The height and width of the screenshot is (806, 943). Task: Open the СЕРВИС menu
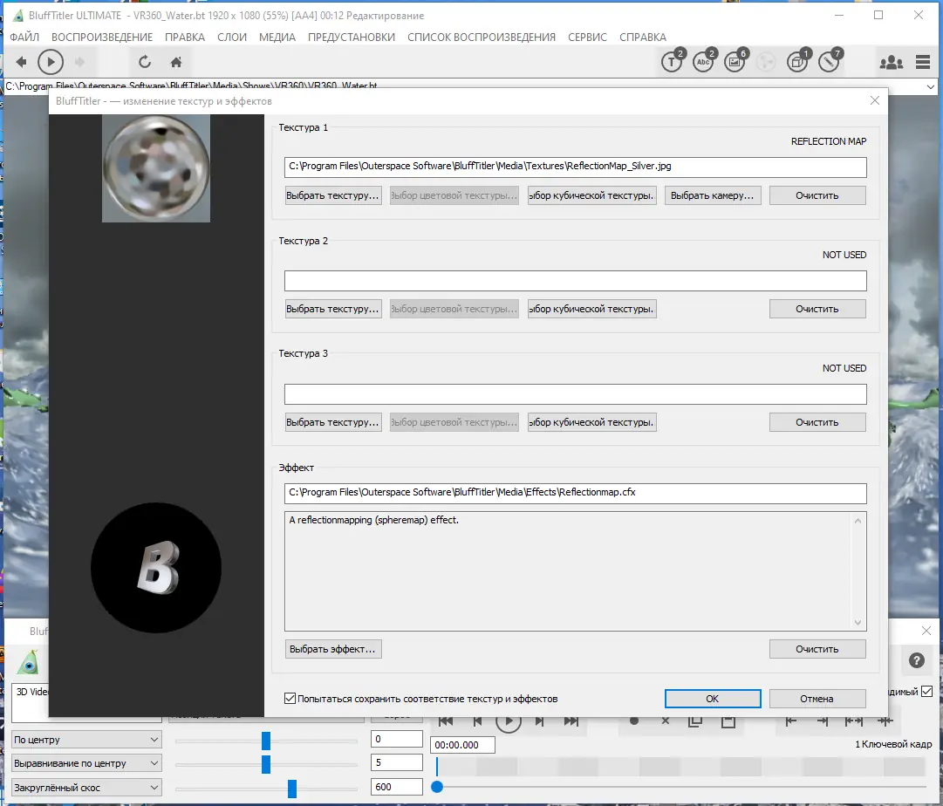[588, 38]
